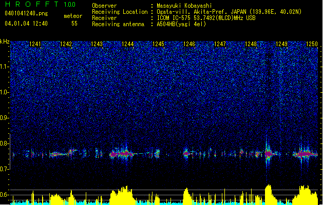Click the 1248 time marker
Viewport: 323px width, 205px height.
click(251, 44)
